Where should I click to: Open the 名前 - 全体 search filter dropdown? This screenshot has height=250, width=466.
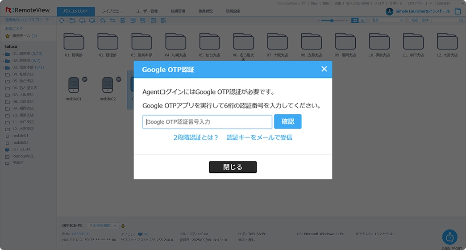[420, 20]
